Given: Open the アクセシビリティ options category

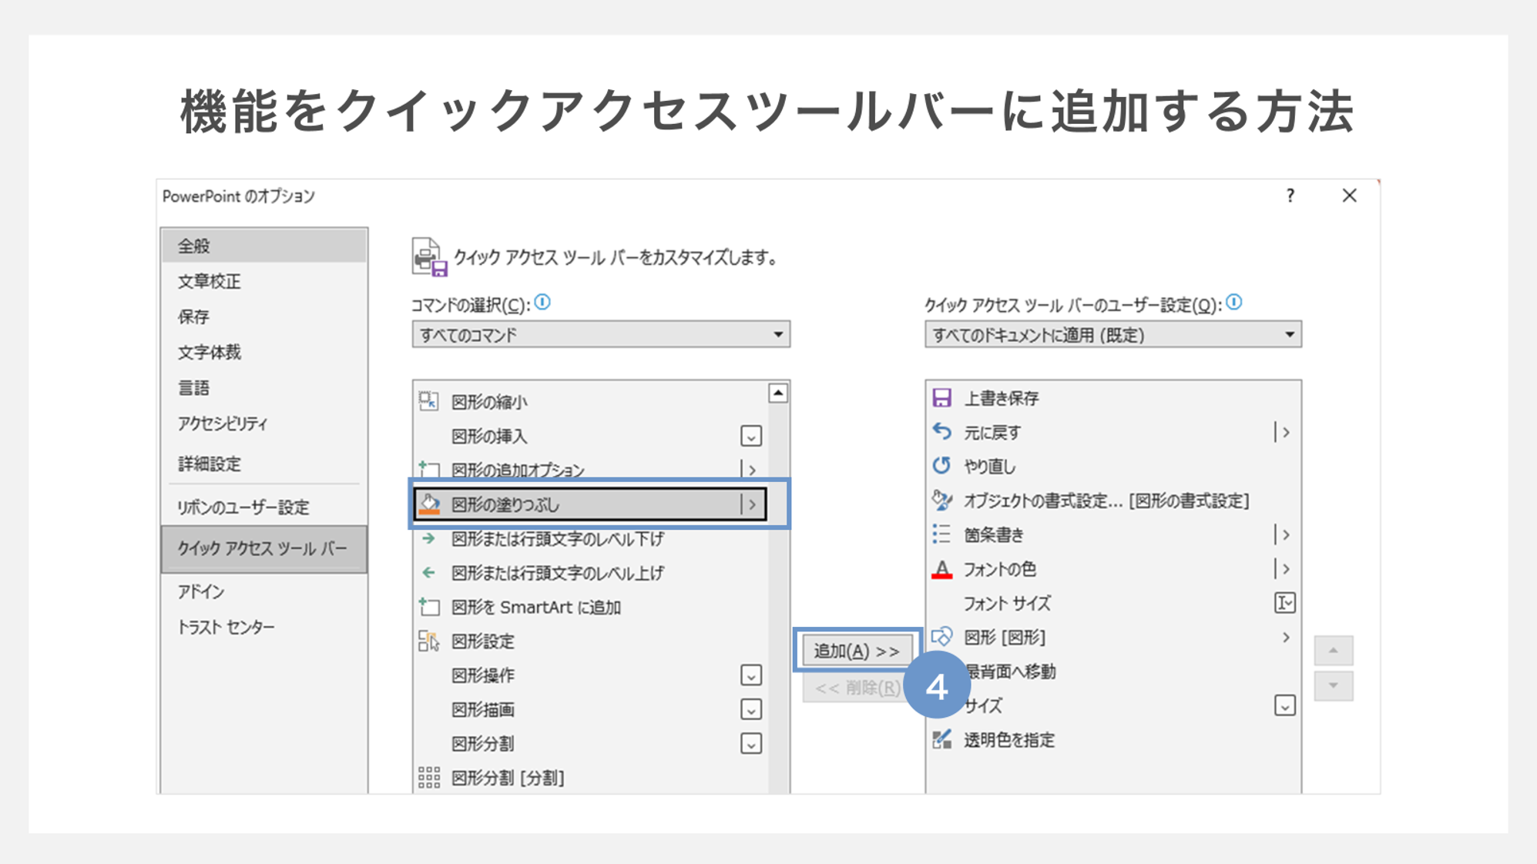Looking at the screenshot, I should 264,424.
